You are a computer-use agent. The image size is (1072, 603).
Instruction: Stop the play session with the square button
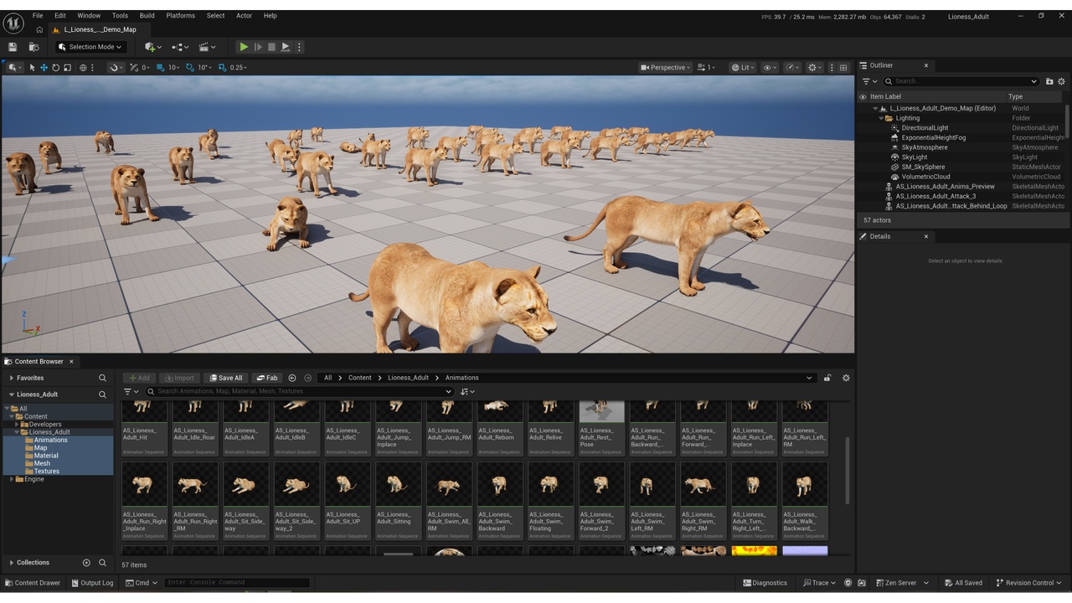[x=271, y=47]
